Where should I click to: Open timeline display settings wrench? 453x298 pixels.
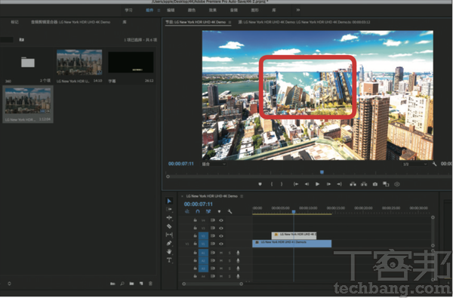[x=230, y=211]
